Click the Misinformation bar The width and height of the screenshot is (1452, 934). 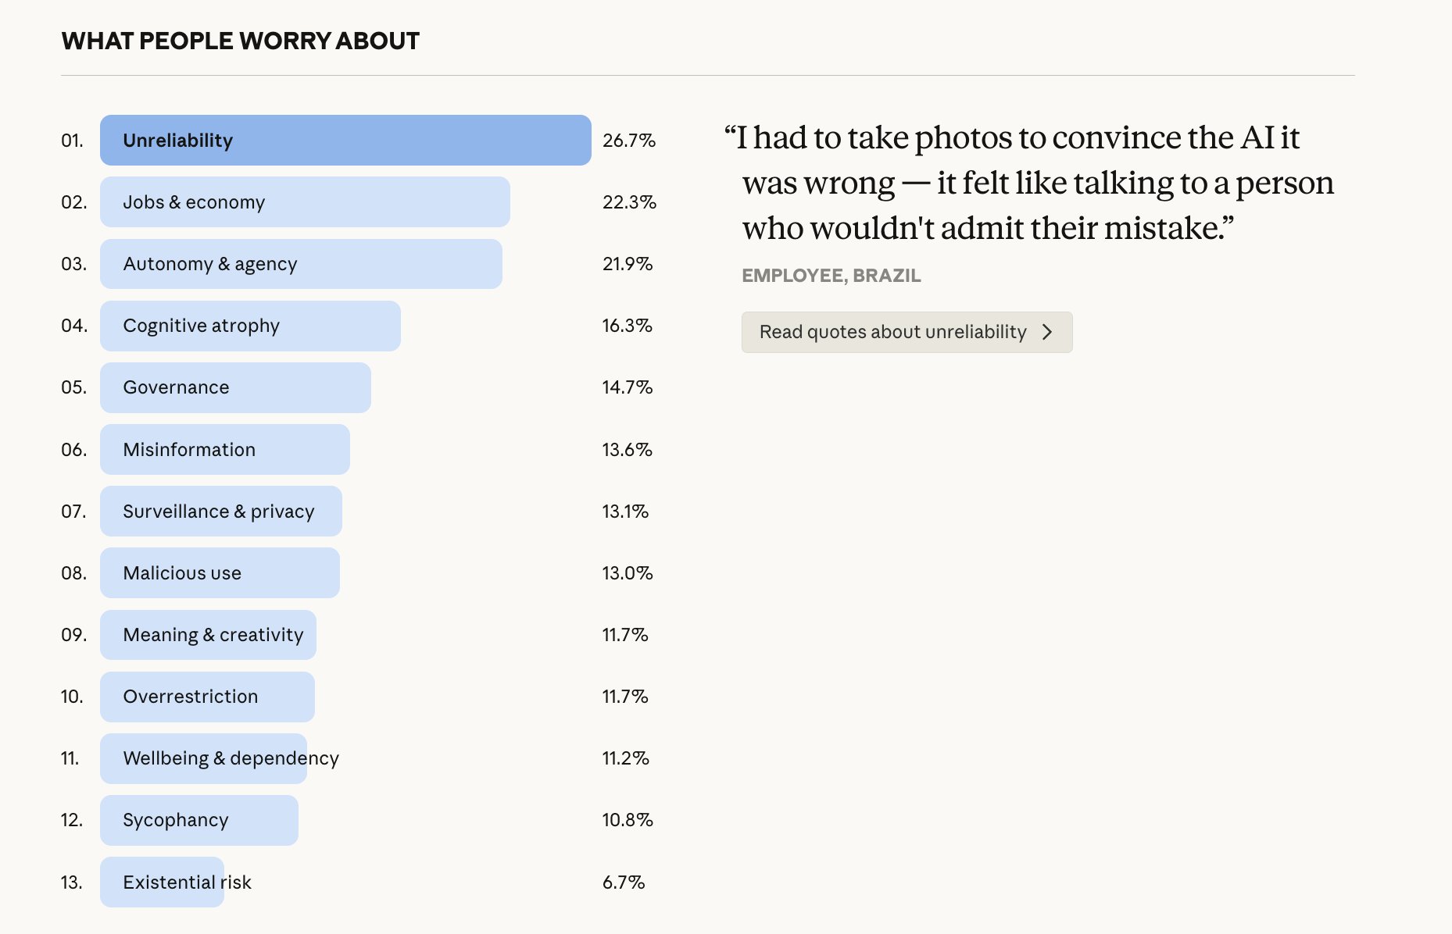(224, 450)
